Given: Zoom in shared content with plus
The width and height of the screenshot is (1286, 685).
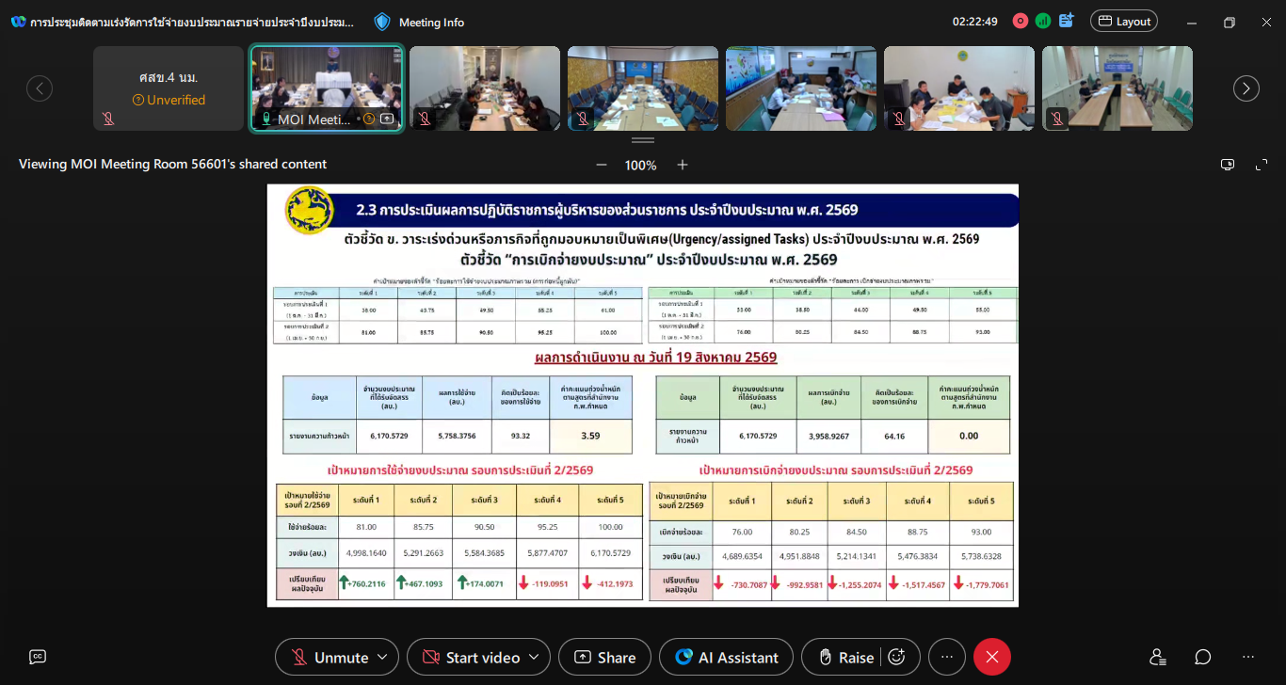Looking at the screenshot, I should coord(683,165).
